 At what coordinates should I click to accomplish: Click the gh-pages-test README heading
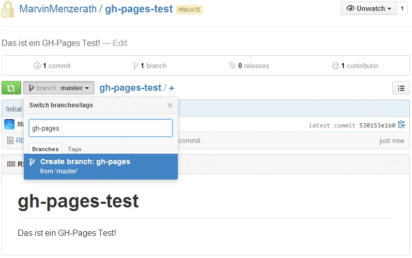pyautogui.click(x=78, y=202)
